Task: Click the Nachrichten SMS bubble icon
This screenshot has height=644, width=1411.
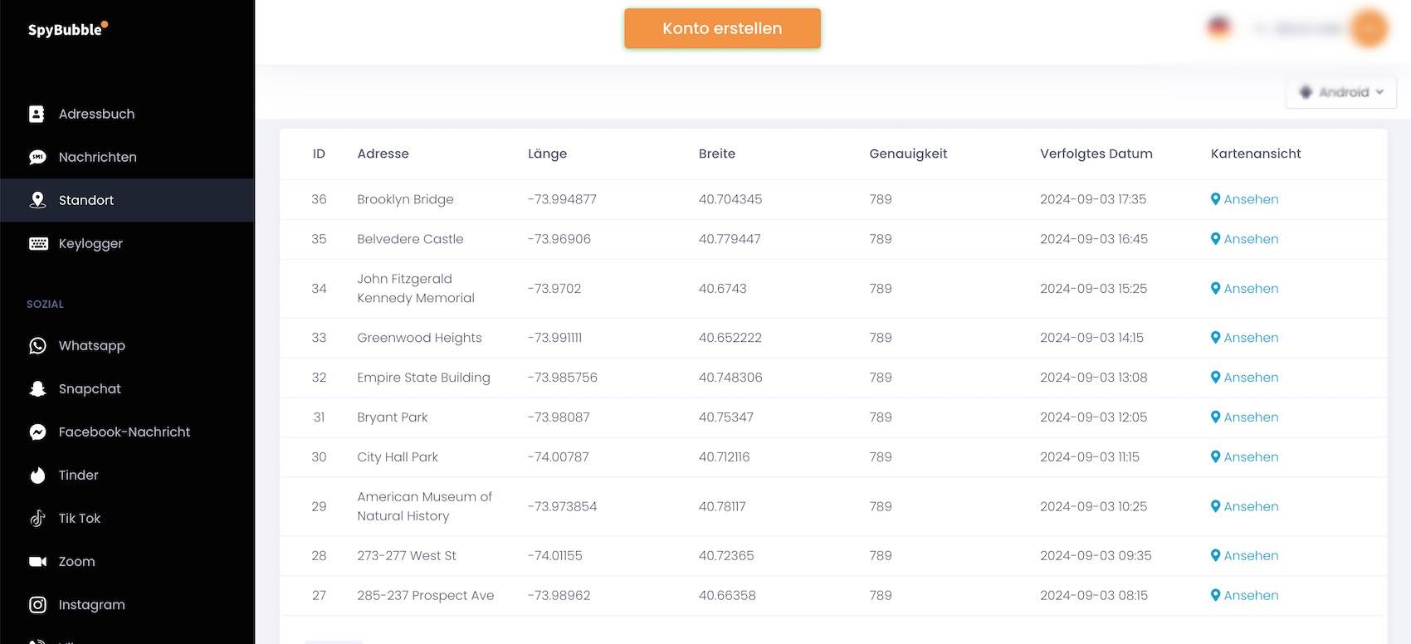Action: click(37, 157)
